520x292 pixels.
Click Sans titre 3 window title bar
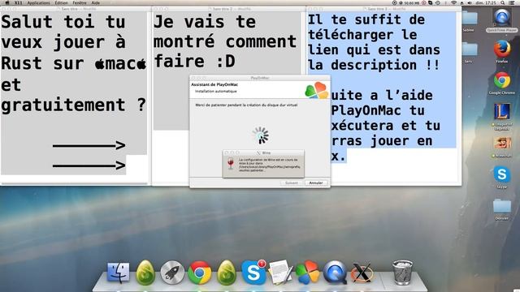(x=384, y=9)
